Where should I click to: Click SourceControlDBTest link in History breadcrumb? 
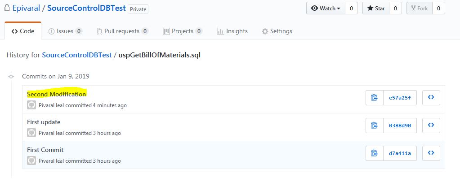tap(77, 55)
